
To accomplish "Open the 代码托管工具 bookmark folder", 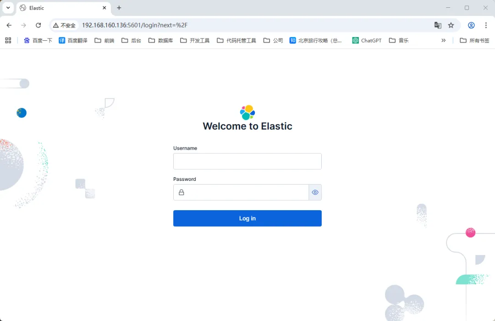I will click(236, 40).
